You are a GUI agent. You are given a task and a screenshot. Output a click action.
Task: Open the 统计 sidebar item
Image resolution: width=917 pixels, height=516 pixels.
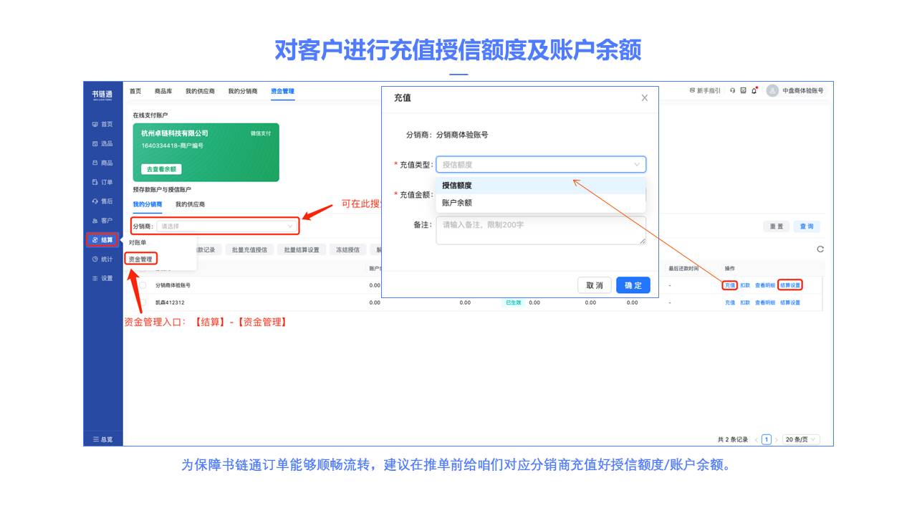tap(102, 259)
